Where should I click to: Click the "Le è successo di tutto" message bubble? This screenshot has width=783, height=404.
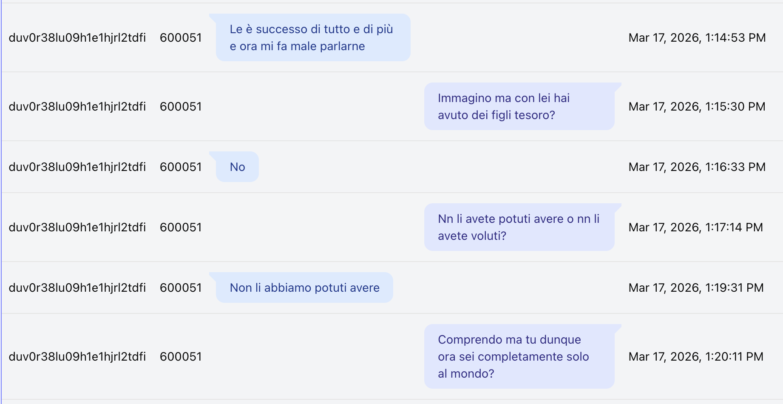[312, 37]
